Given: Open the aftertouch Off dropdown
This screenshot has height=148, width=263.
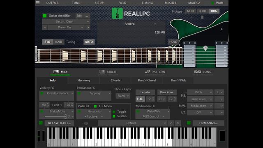Looking at the screenshot, I should click(x=200, y=113).
